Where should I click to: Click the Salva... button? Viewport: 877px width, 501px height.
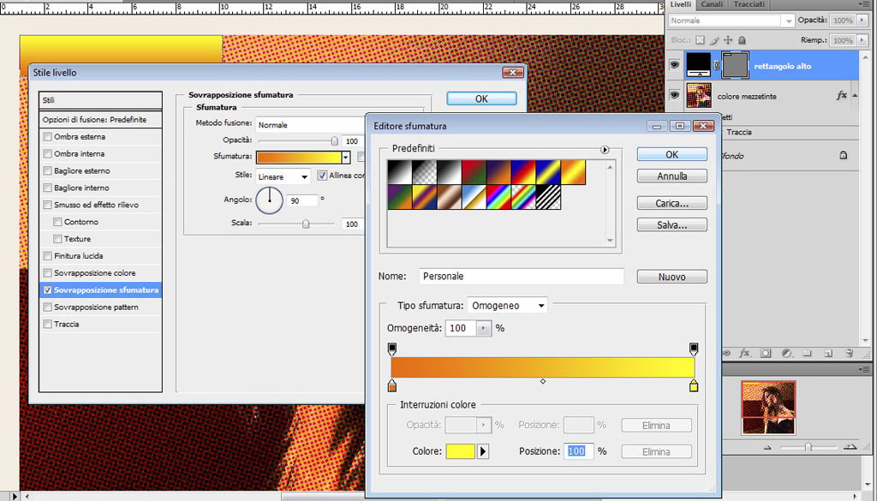point(671,224)
